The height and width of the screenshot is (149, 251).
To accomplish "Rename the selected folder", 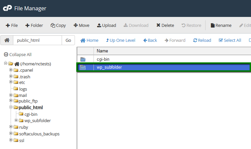I will [x=221, y=25].
